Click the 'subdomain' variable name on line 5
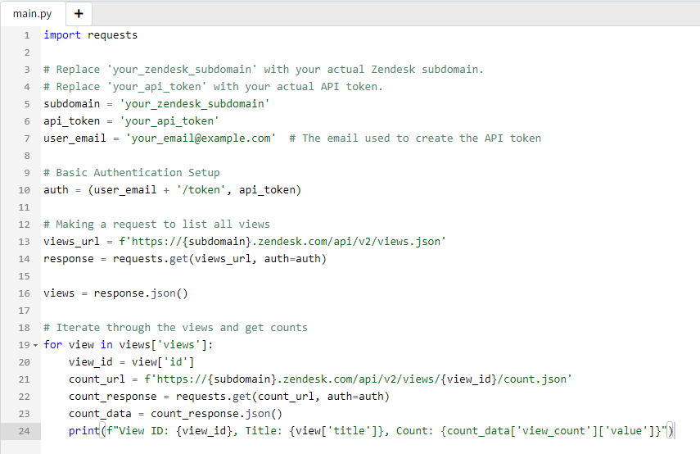The image size is (700, 454). 72,104
